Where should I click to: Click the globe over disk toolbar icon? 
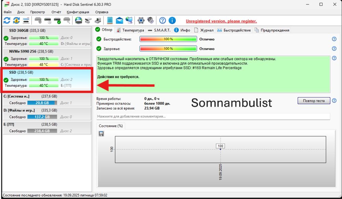point(79,20)
